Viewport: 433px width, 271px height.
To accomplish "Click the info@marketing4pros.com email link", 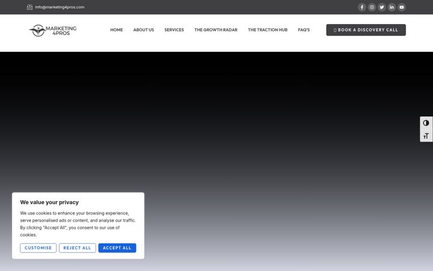I will pos(60,7).
